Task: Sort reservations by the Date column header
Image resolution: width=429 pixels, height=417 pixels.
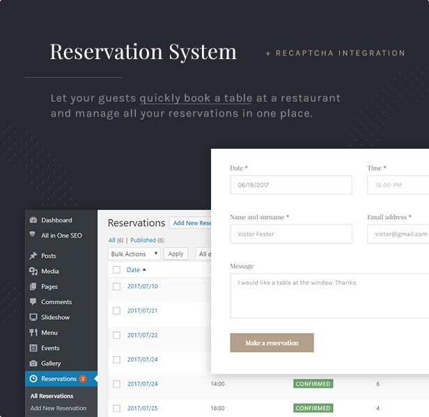Action: click(133, 270)
